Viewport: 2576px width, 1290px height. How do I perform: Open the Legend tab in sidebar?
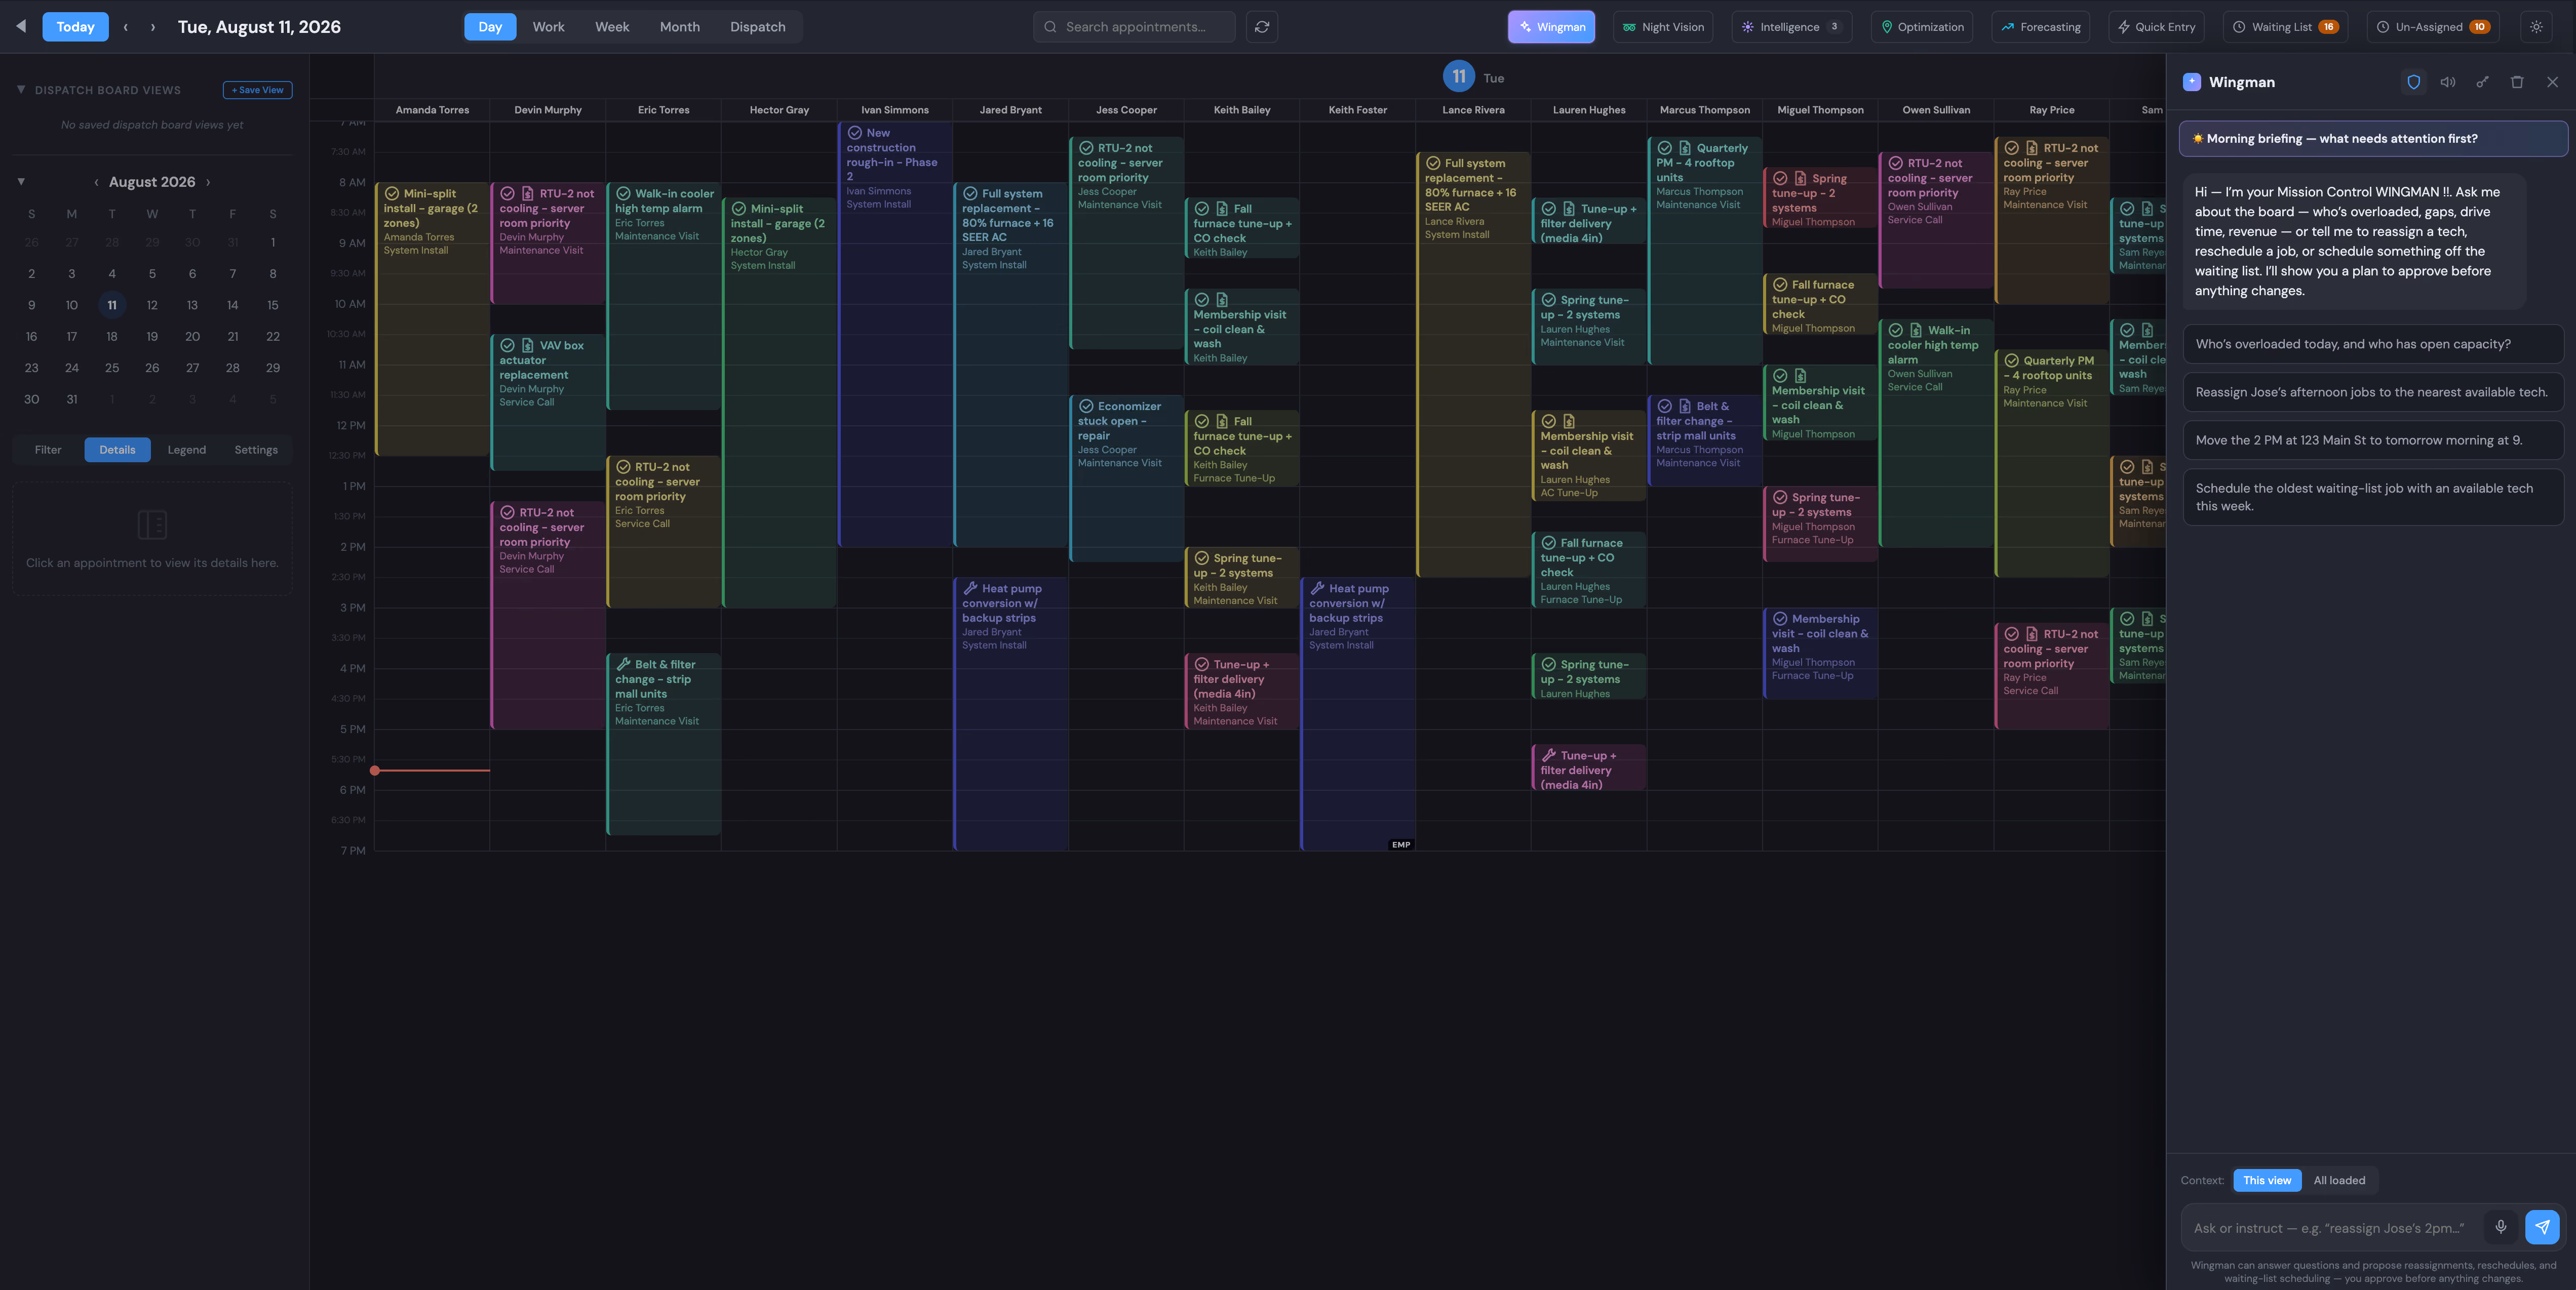(187, 450)
